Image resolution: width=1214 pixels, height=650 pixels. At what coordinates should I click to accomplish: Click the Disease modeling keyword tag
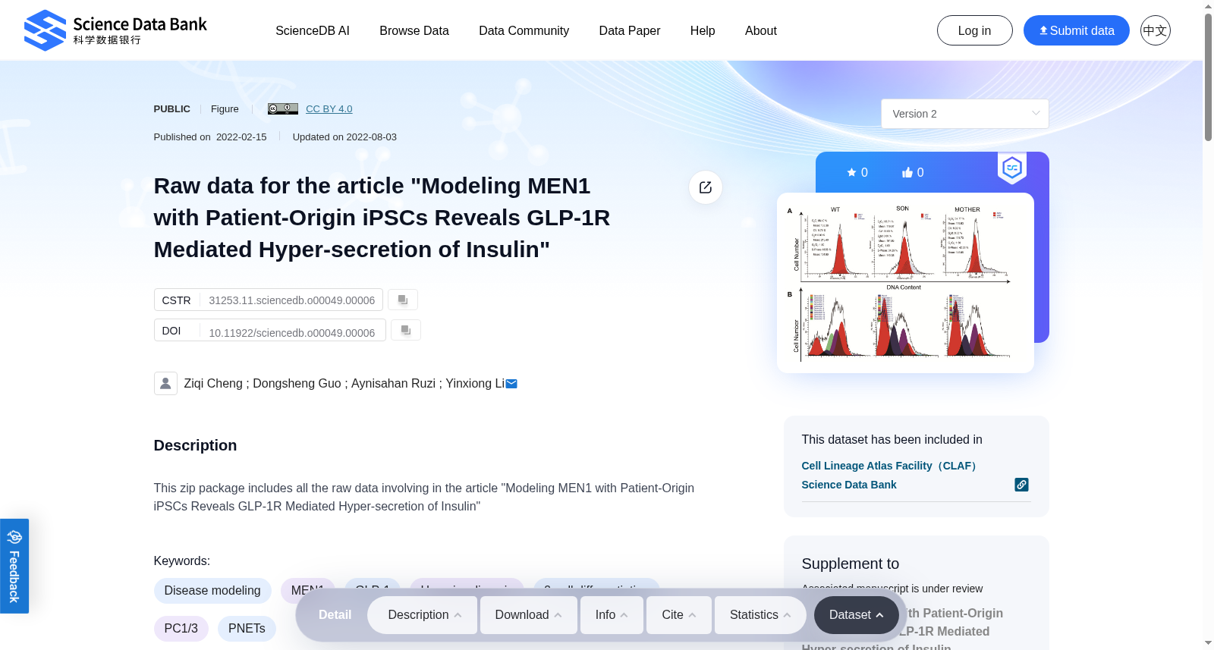pos(212,591)
